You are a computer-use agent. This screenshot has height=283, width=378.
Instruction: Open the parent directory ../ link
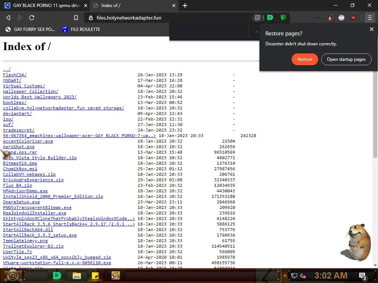click(x=7, y=69)
